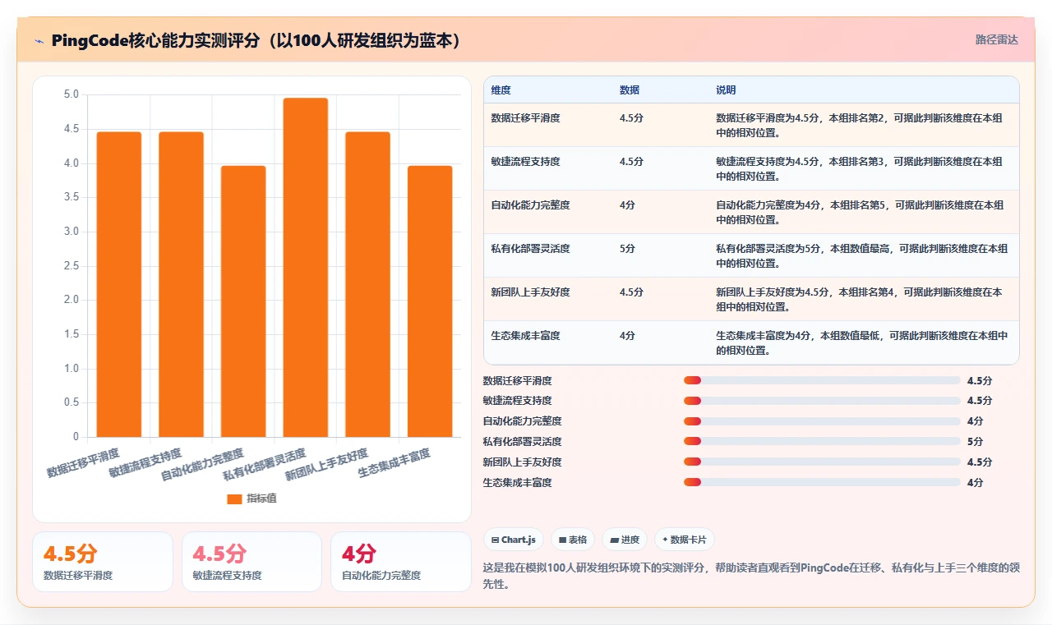1052x625 pixels.
Task: Click the Chart.js tag chip
Action: pos(514,540)
